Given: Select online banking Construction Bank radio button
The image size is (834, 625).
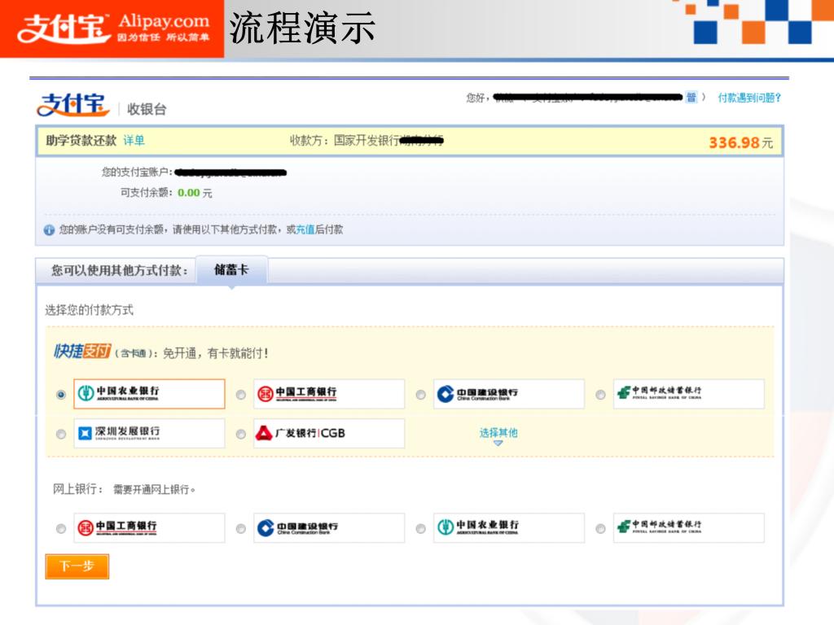Looking at the screenshot, I should [241, 529].
